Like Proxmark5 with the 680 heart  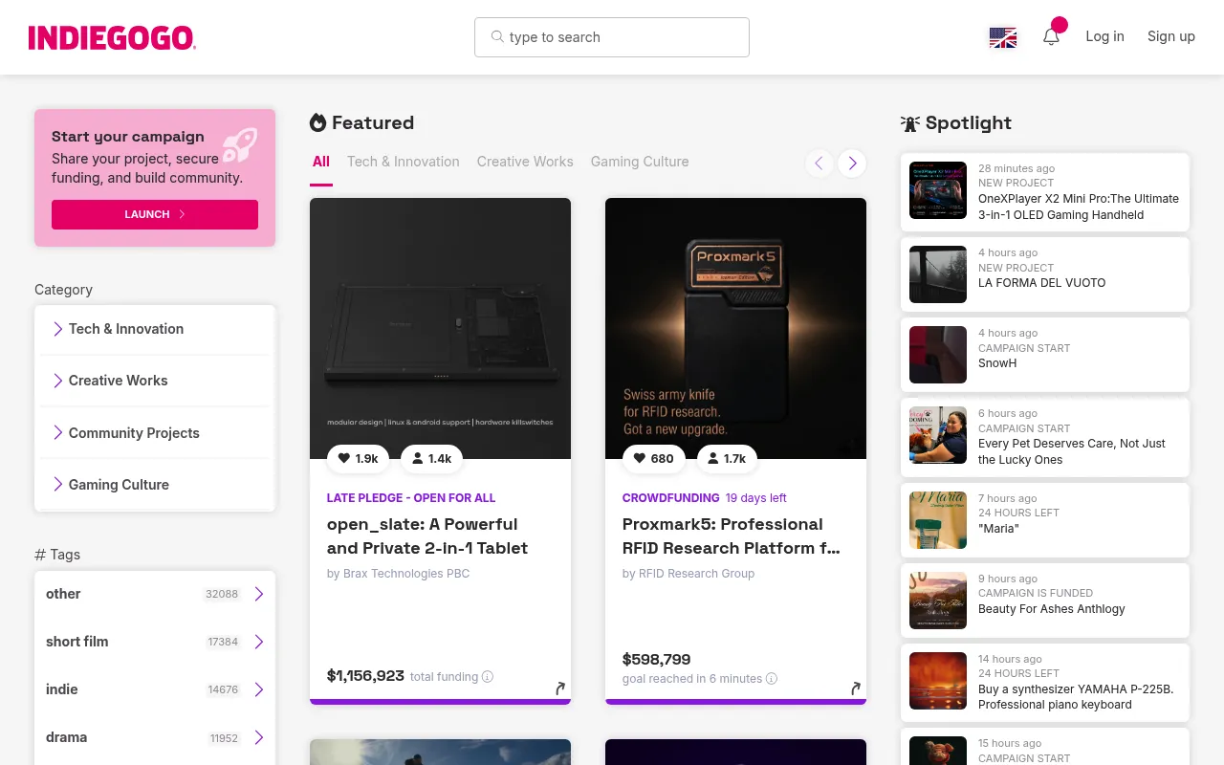tap(654, 459)
